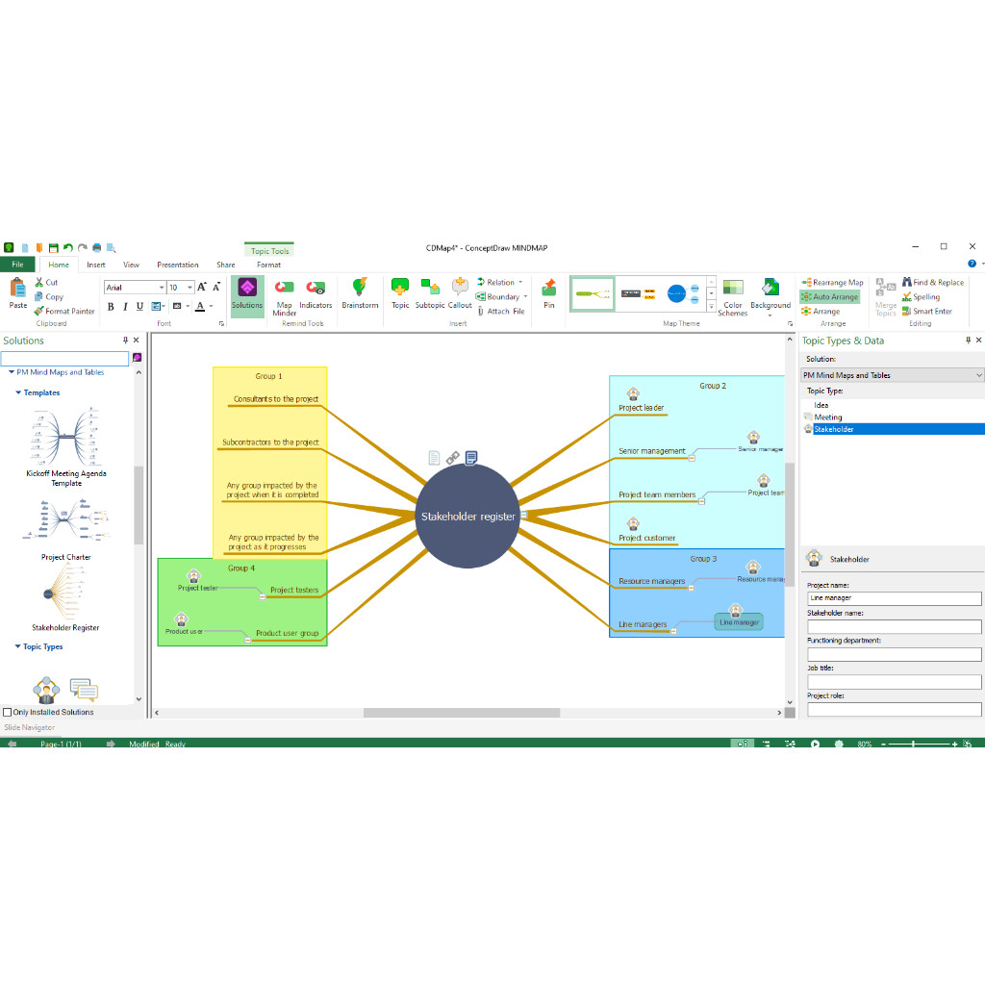
Task: Run the Spelling check
Action: pos(921,296)
